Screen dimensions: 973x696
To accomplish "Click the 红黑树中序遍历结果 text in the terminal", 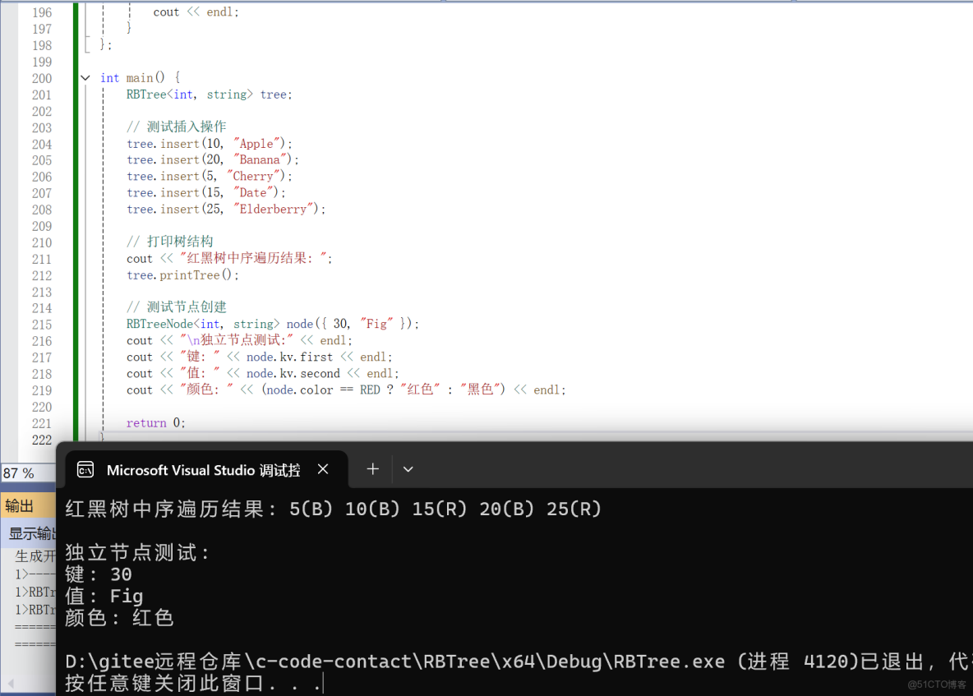I will (164, 508).
